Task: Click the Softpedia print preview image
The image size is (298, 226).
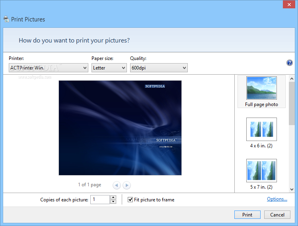Action: pyautogui.click(x=120, y=128)
